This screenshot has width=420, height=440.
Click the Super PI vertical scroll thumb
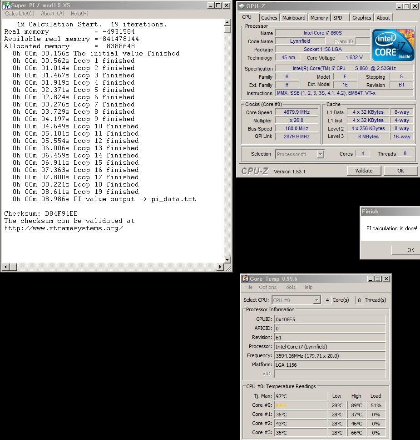point(227,30)
